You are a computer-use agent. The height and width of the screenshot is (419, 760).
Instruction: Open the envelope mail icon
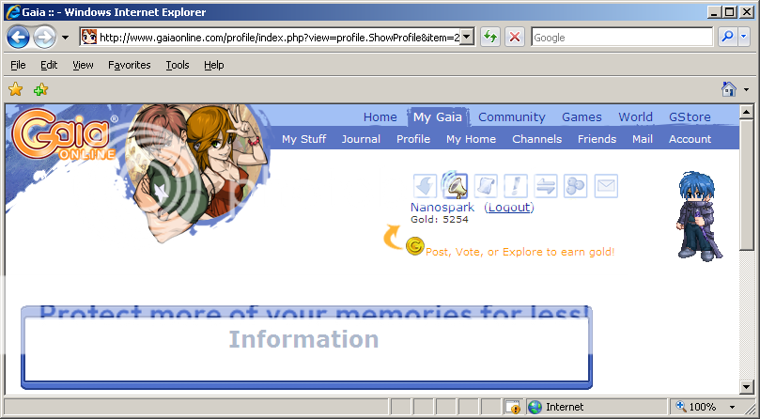(606, 186)
